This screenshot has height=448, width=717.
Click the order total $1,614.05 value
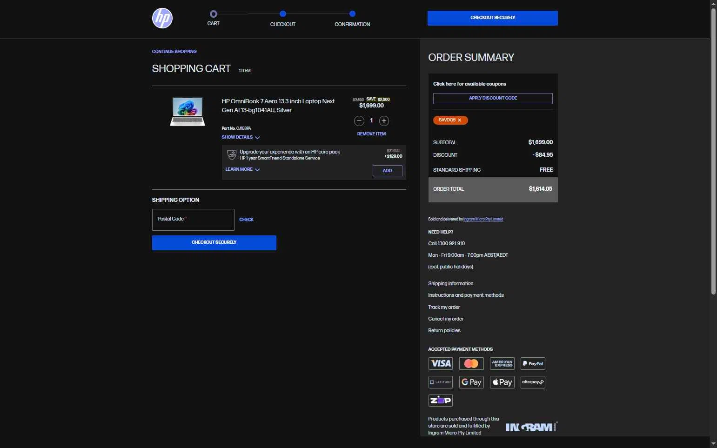tap(540, 189)
